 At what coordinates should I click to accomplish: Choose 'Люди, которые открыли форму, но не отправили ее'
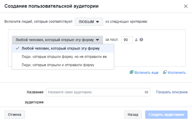[x=63, y=57]
